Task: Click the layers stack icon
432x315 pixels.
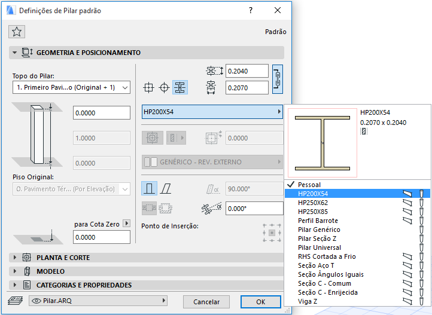Action: [16, 301]
